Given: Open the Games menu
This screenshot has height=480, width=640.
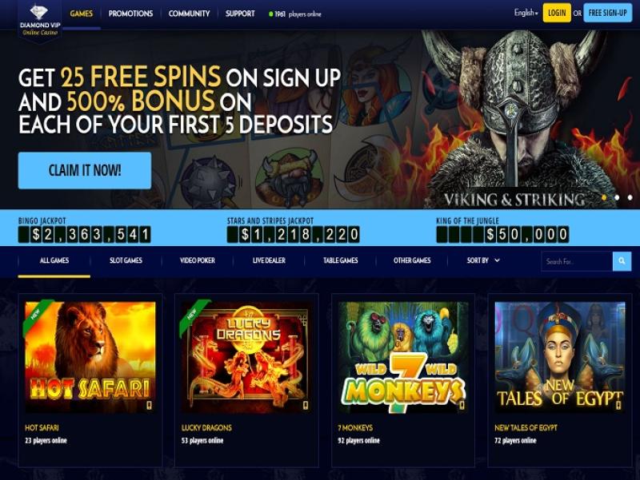Looking at the screenshot, I should 82,14.
